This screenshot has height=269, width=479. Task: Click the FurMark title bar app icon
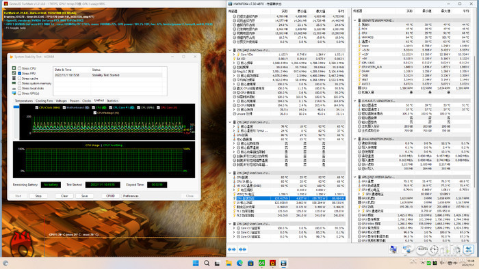[x=5, y=3]
